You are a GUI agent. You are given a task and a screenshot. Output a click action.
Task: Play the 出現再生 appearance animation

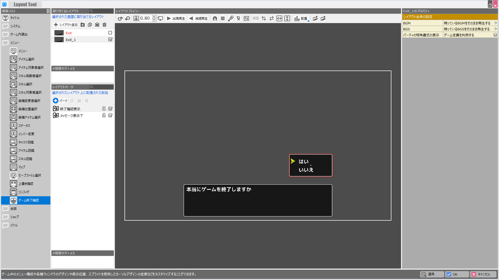[176, 18]
